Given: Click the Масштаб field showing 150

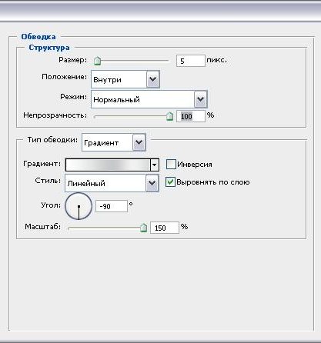Looking at the screenshot, I should coord(165,228).
